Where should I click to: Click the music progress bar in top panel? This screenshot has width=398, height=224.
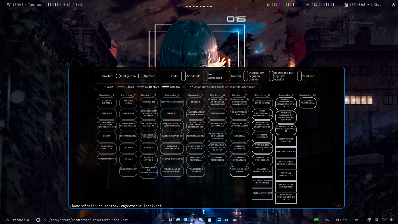click(x=54, y=5)
